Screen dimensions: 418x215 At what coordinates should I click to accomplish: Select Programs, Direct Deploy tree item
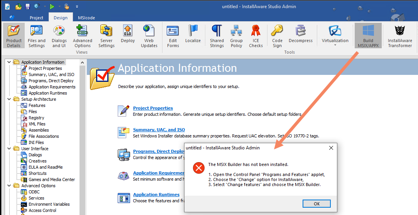(x=51, y=81)
